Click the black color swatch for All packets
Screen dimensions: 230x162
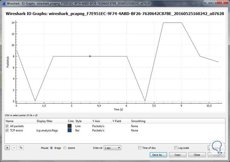[x=70, y=126]
